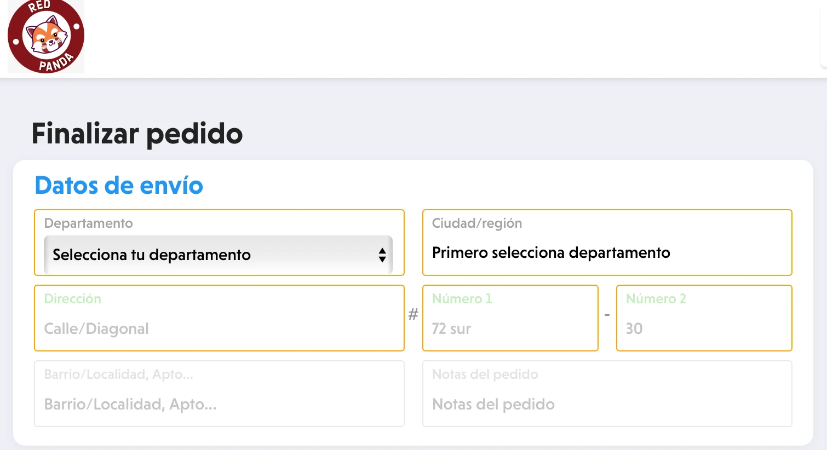Click the Número 1 label
The height and width of the screenshot is (450, 827).
point(462,299)
